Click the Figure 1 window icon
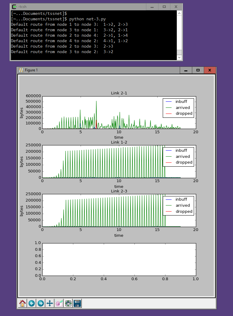The image size is (233, 316). pos(21,70)
